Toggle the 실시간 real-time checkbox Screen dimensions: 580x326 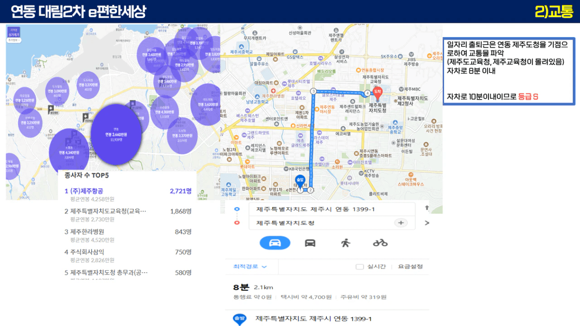(x=360, y=267)
